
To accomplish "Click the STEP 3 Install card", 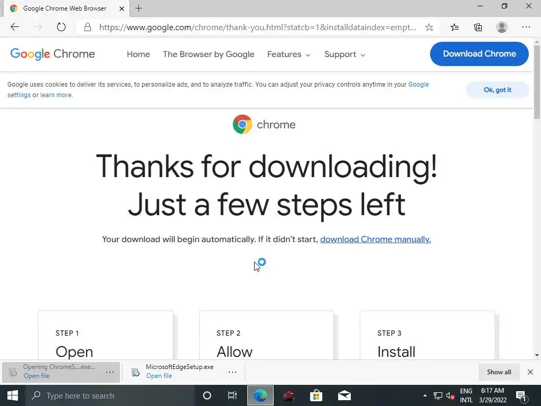I will click(x=427, y=335).
